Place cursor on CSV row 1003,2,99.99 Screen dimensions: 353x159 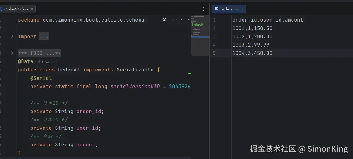click(x=251, y=45)
